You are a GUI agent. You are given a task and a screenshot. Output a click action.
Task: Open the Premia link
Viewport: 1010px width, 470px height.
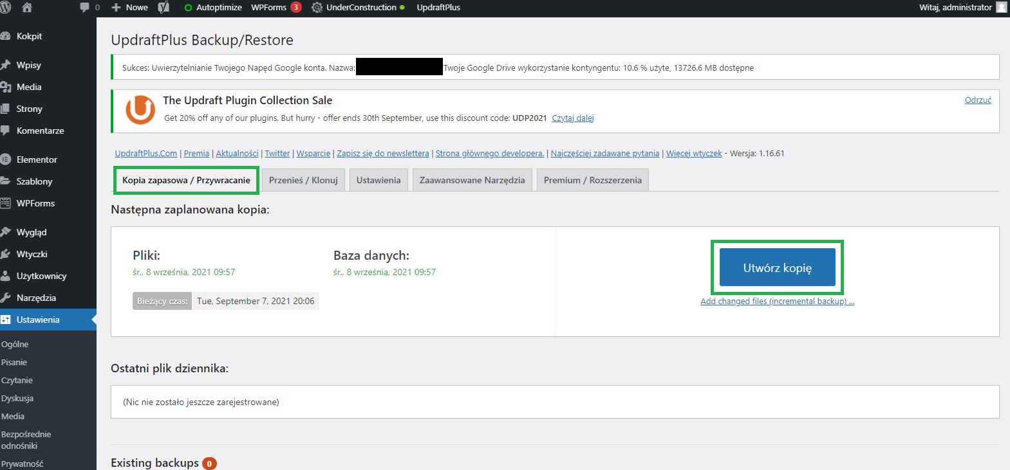click(196, 154)
